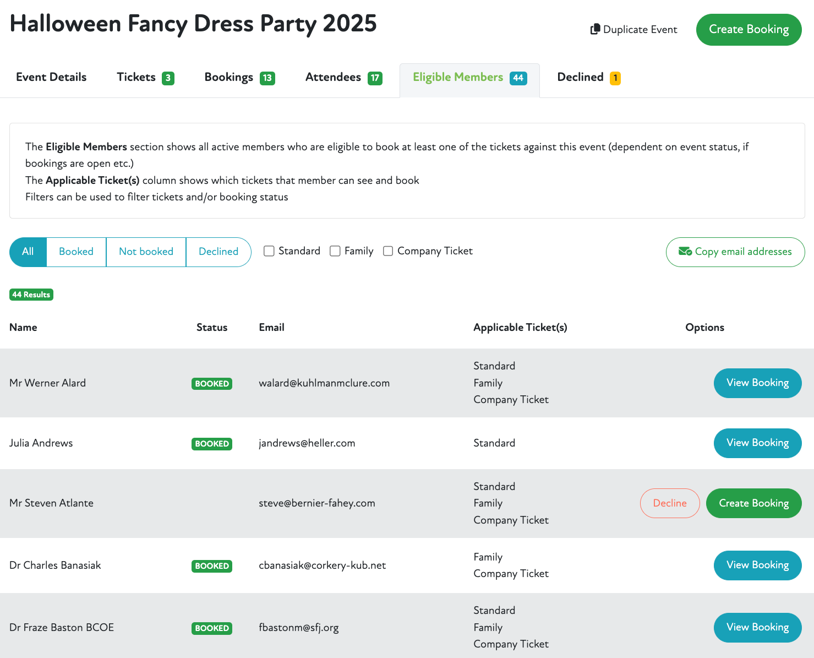Create booking for Mr Steven Atlante

point(753,503)
